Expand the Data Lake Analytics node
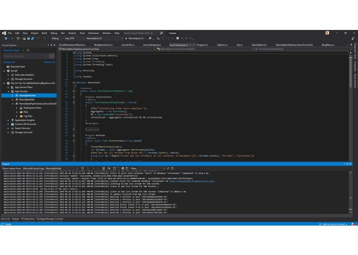The height and width of the screenshot is (255, 358). point(8,75)
